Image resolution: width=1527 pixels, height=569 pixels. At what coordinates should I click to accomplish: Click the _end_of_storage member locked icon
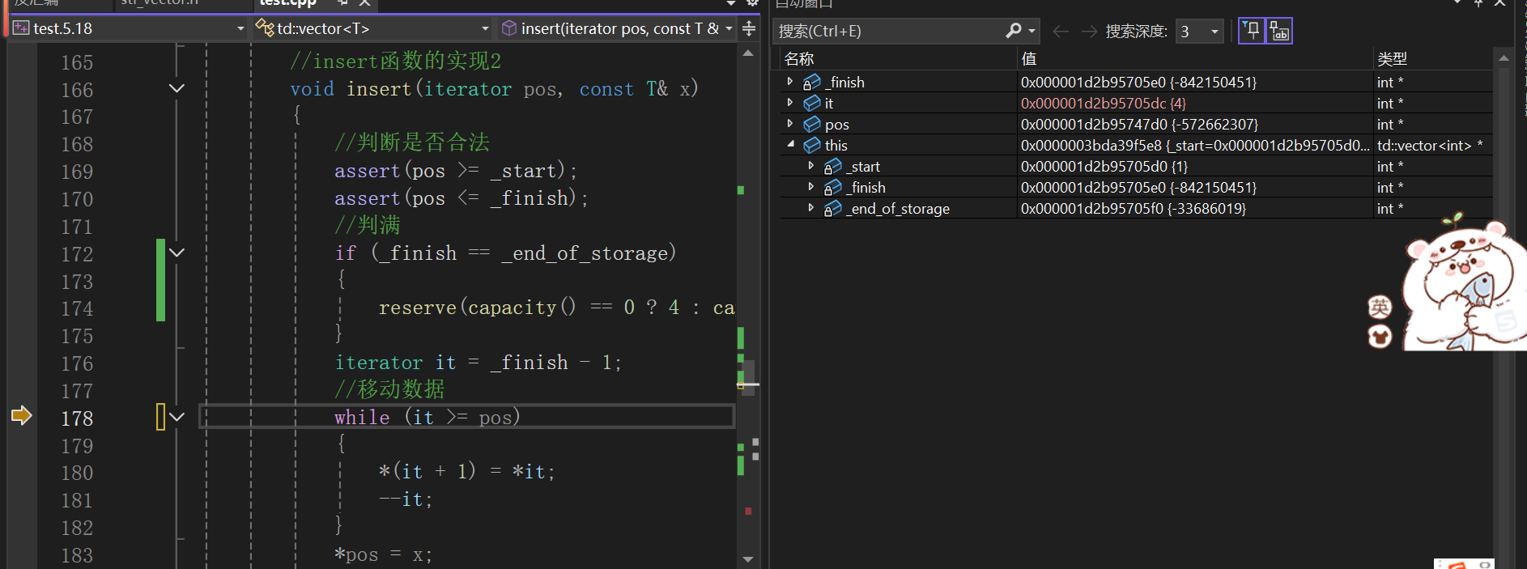pos(832,209)
